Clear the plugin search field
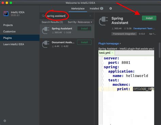The width and height of the screenshot is (161, 125). [90, 16]
